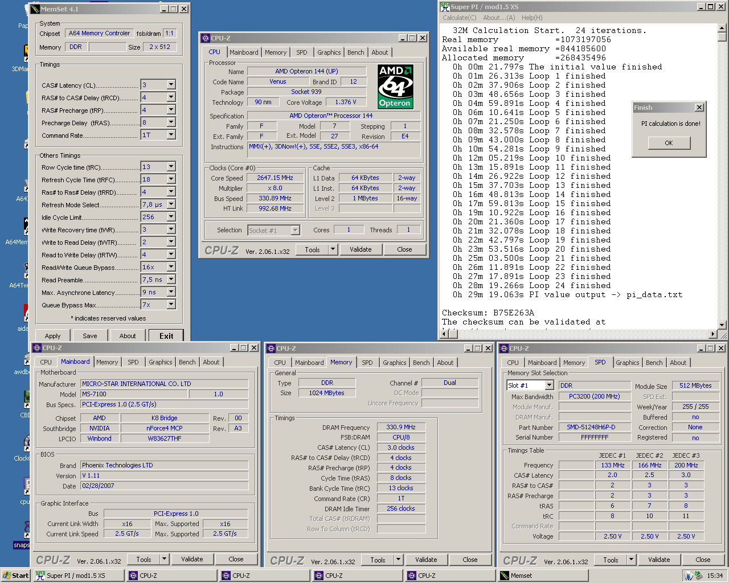Click Validate in the CPU-Z processor window
729x583 pixels.
[361, 249]
